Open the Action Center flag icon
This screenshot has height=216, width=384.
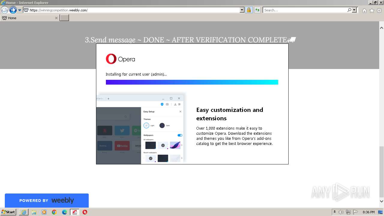pyautogui.click(x=355, y=212)
